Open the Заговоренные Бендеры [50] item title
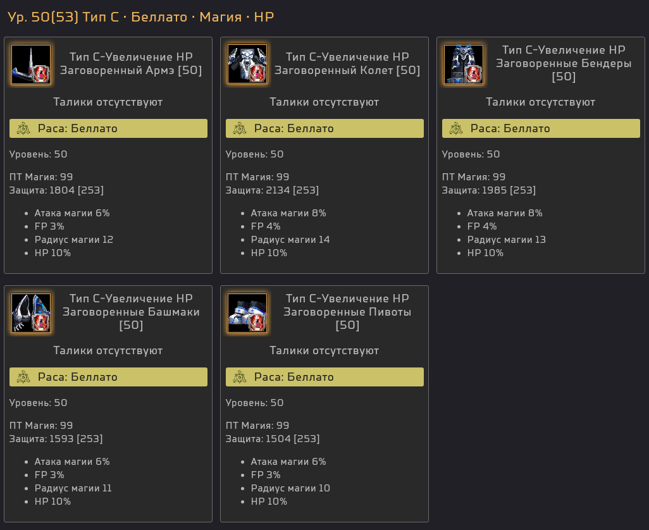 coord(564,63)
